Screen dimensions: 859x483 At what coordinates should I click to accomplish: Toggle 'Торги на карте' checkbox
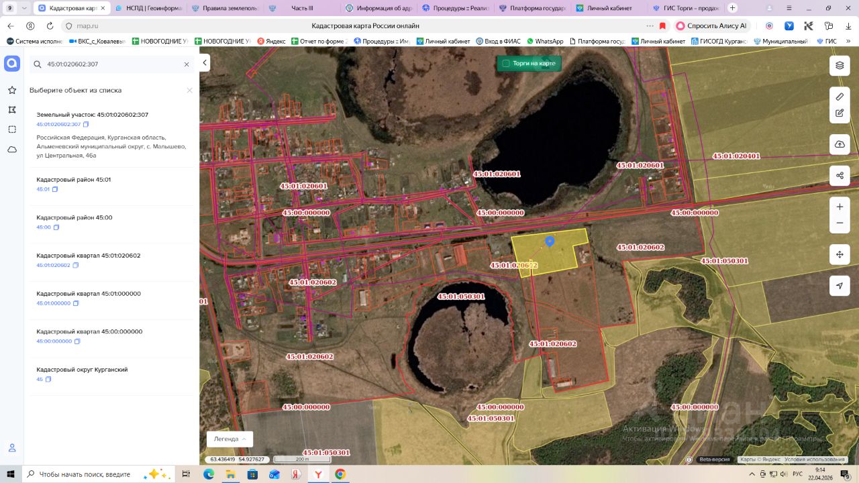pyautogui.click(x=506, y=64)
